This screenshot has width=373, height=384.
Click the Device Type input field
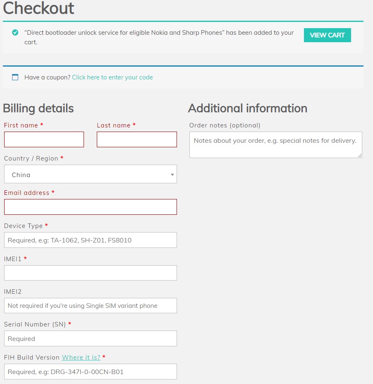[90, 240]
